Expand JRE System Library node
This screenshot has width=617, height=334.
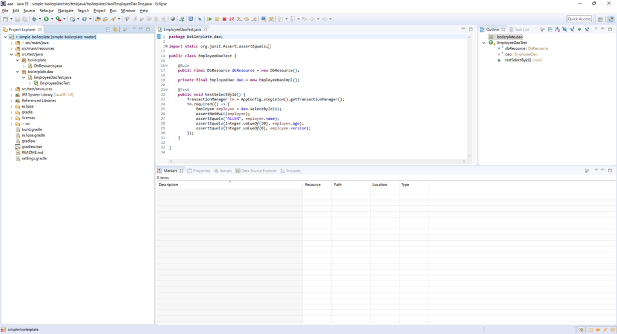11,94
